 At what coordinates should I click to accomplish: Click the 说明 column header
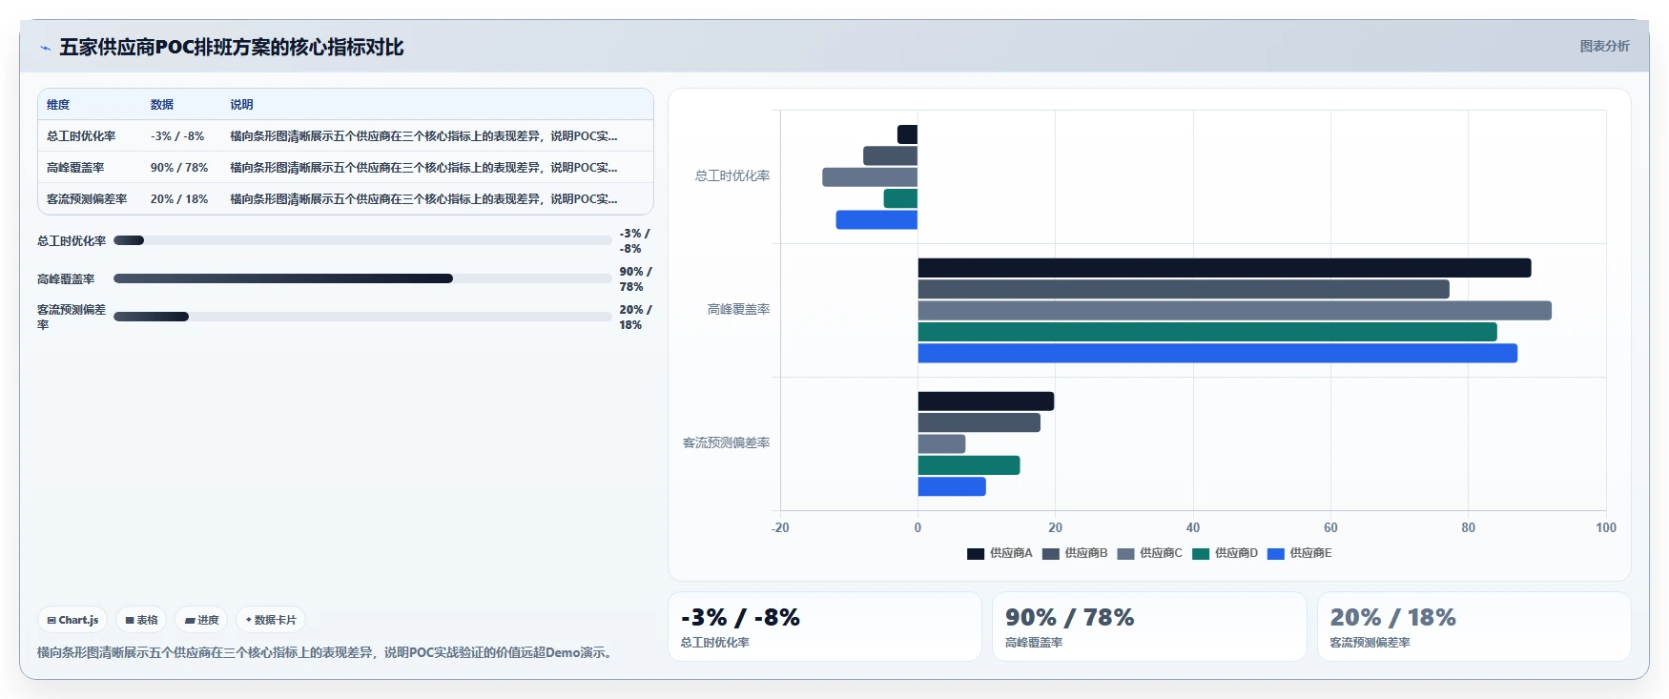241,105
